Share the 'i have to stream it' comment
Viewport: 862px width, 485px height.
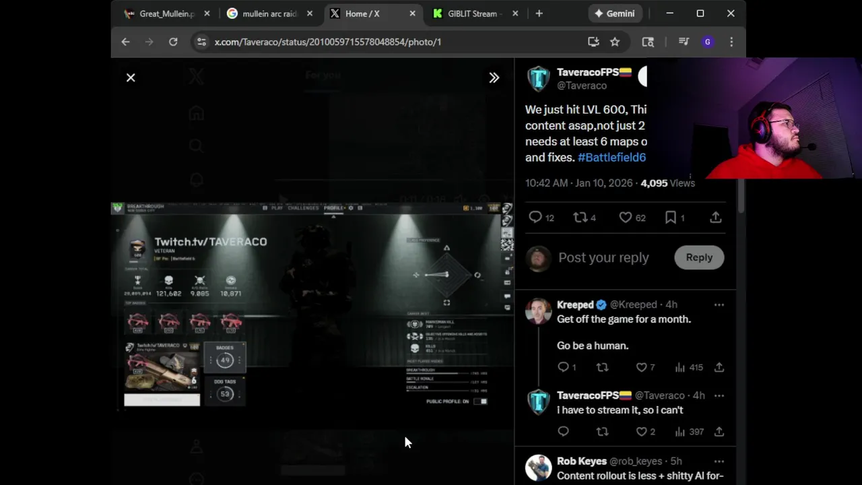tap(719, 432)
